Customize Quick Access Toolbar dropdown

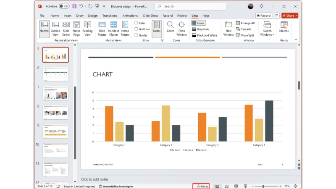pos(104,6)
